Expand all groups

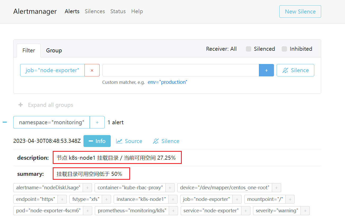coord(46,105)
